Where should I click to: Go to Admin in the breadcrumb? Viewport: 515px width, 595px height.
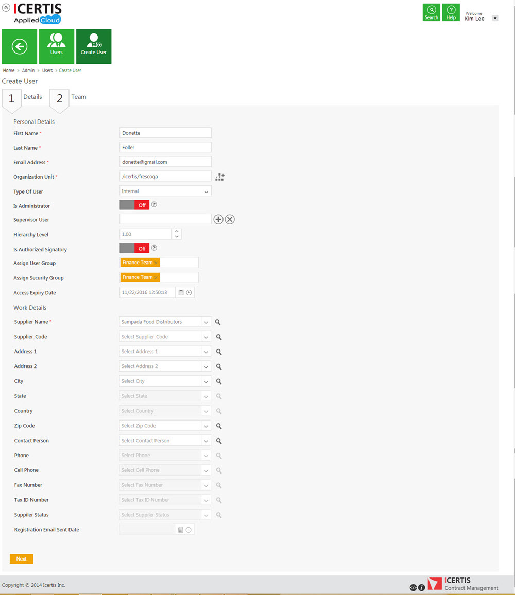tap(28, 71)
